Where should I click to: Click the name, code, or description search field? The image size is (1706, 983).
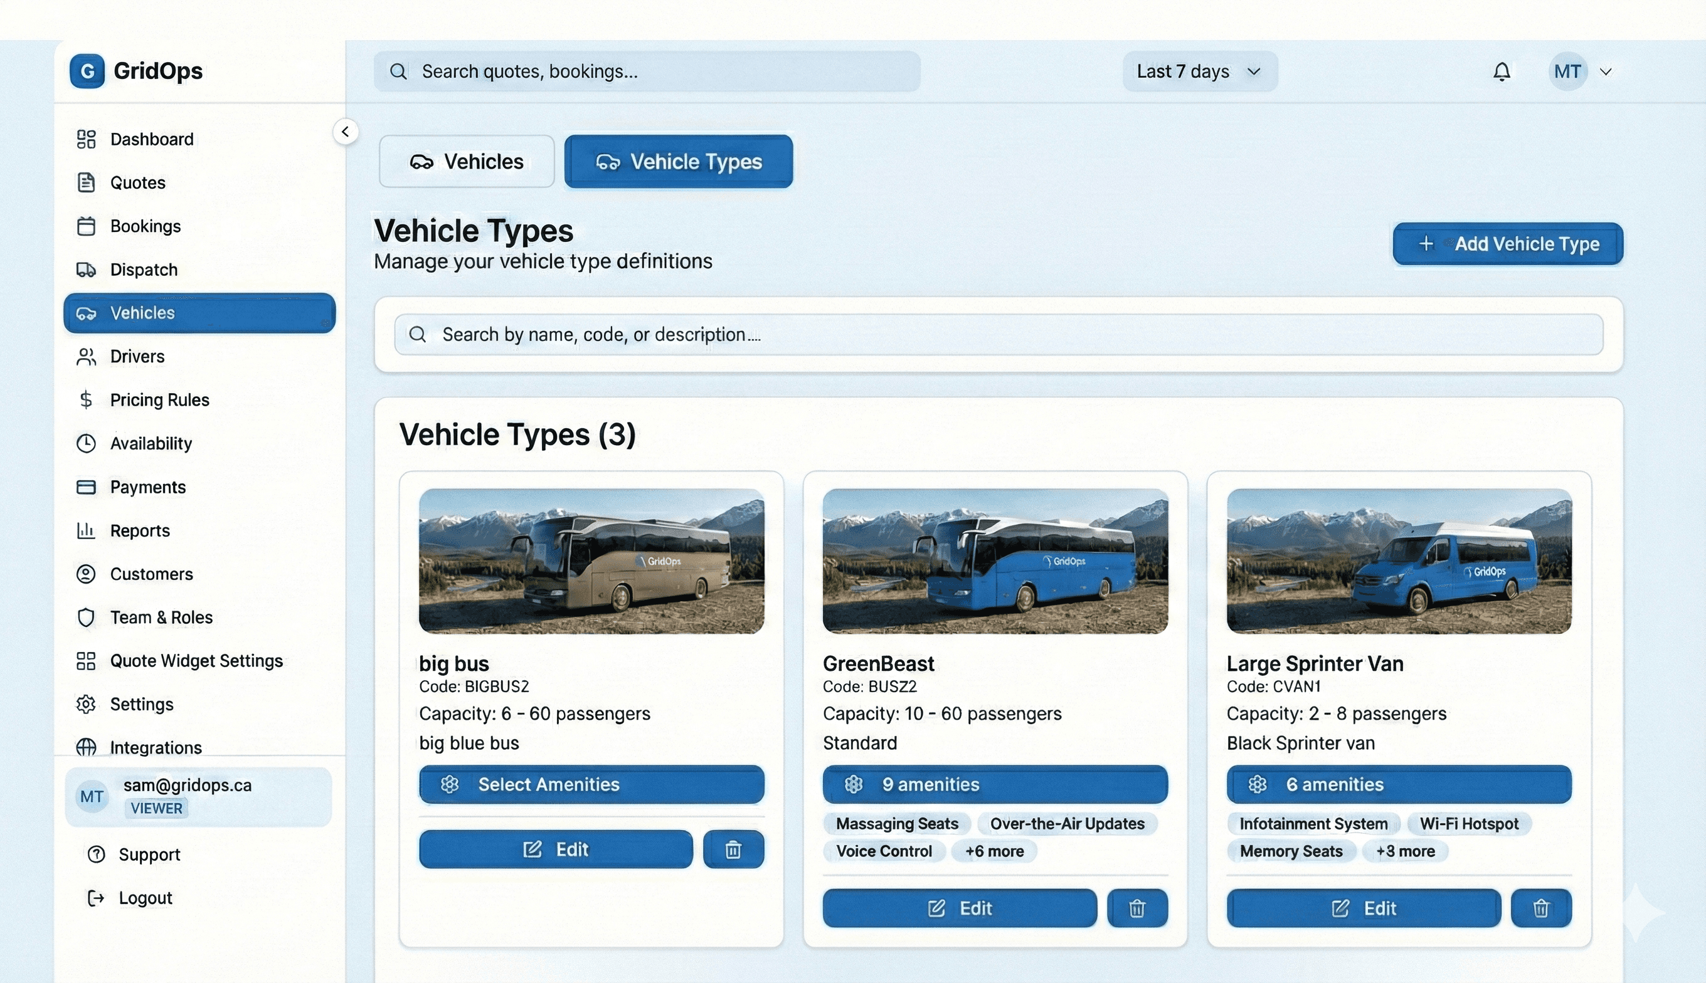999,334
